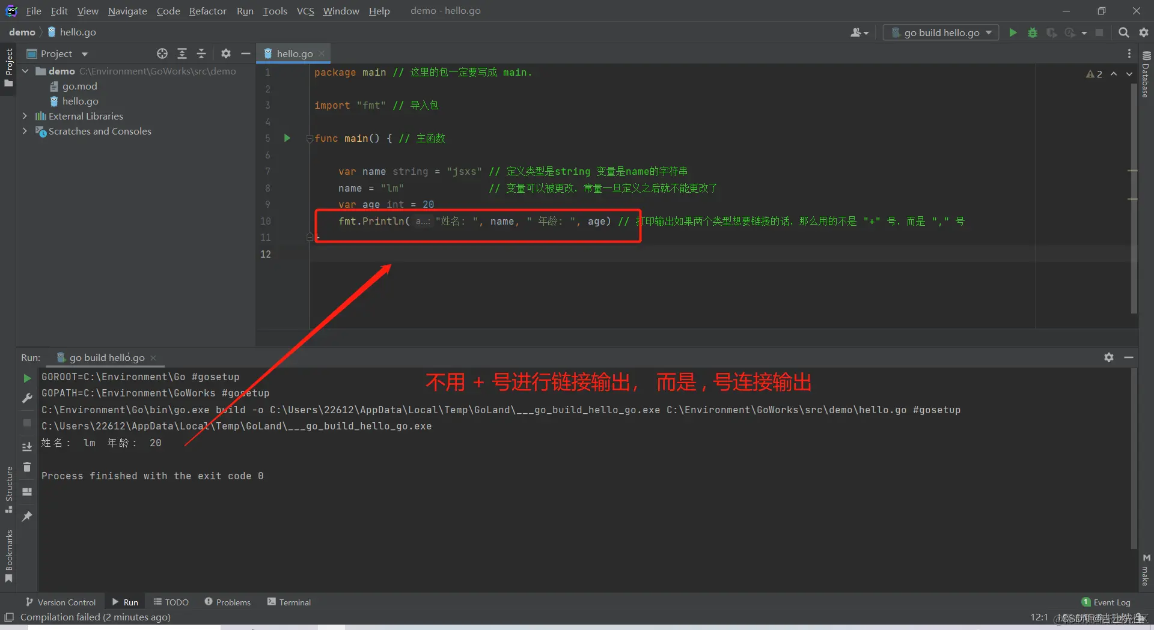Open Event Log in status bar
The width and height of the screenshot is (1154, 630).
click(1106, 602)
